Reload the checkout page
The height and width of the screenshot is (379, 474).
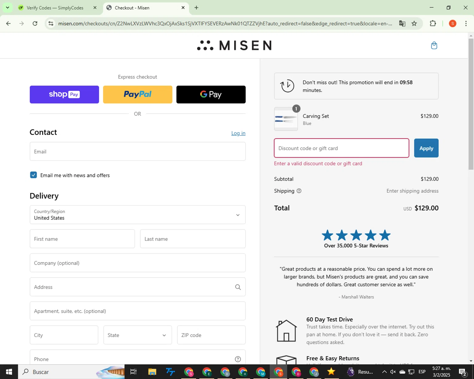[35, 23]
